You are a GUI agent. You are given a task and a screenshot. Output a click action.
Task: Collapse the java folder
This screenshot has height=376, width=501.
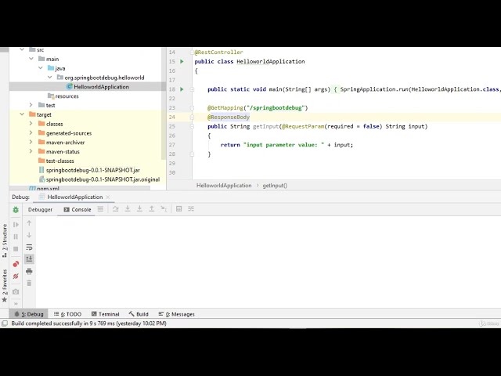point(41,68)
